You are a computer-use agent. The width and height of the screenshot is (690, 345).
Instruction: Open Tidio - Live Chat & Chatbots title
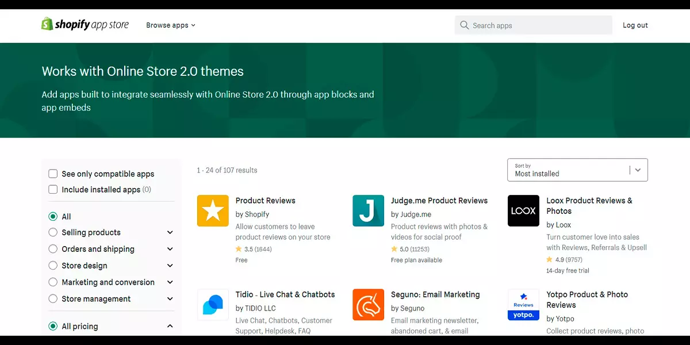coord(285,294)
